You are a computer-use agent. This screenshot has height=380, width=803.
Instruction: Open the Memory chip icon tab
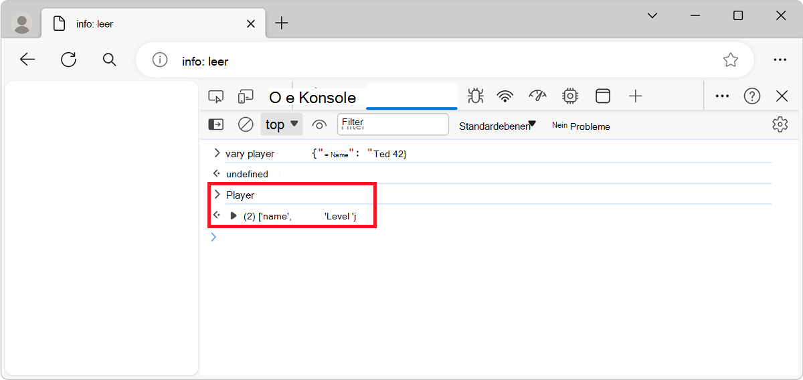click(x=570, y=96)
